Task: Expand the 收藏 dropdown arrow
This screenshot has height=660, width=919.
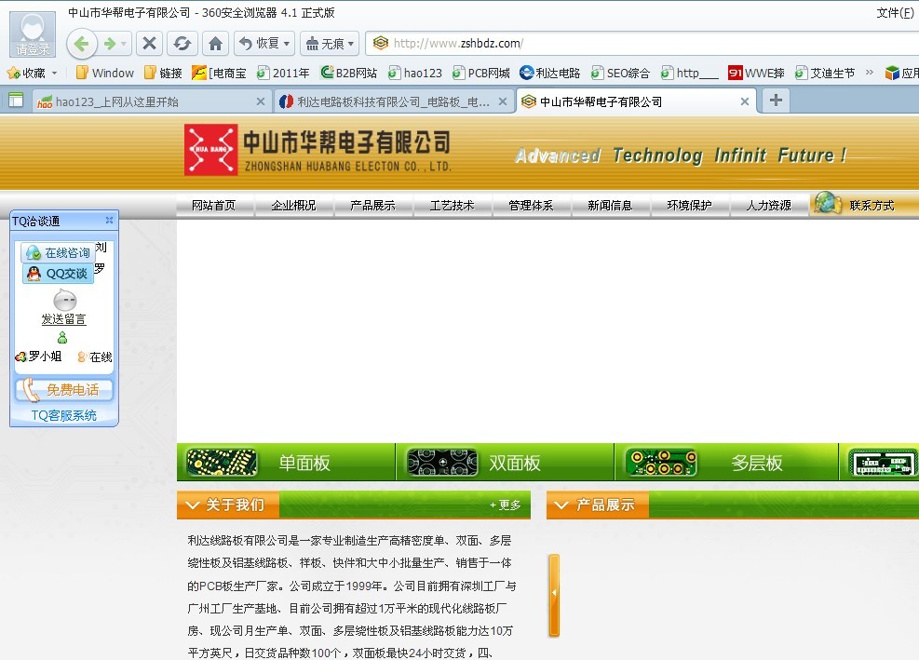Action: pyautogui.click(x=55, y=74)
